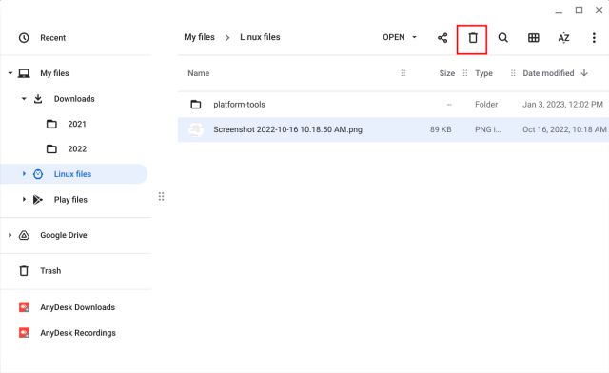Switch to thumbnail grid view

tap(533, 38)
